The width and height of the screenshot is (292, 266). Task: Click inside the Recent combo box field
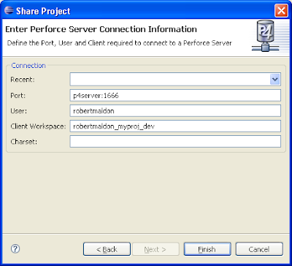(x=175, y=79)
